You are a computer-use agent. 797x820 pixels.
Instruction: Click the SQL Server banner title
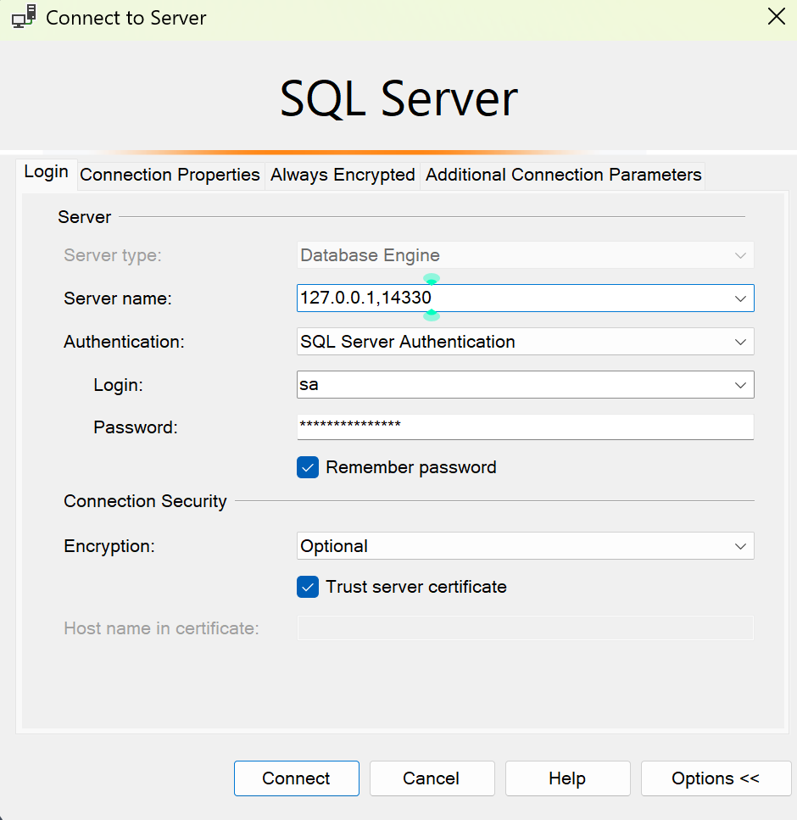398,98
